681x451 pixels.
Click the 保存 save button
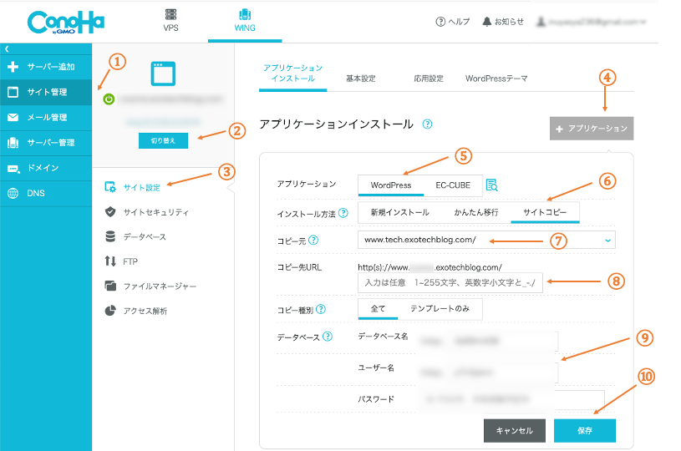coord(585,431)
